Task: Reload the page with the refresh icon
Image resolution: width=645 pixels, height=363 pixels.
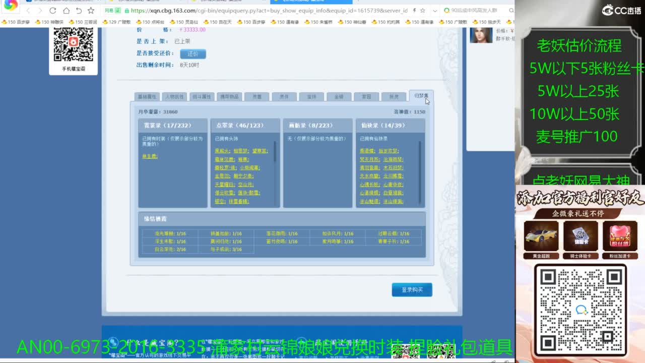Action: point(53,11)
